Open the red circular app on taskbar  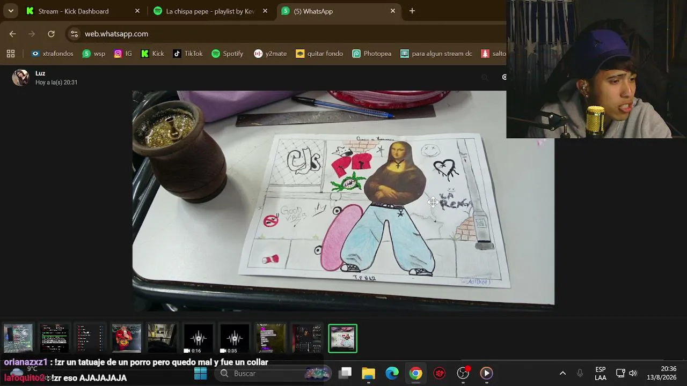point(440,373)
